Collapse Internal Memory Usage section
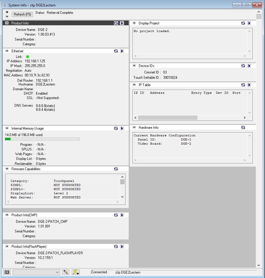265x278 pixels. pos(7,128)
